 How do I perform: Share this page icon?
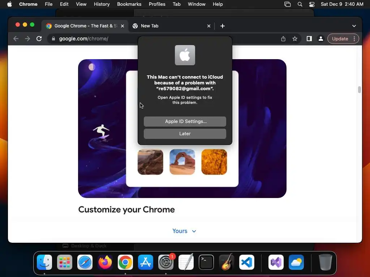click(283, 39)
